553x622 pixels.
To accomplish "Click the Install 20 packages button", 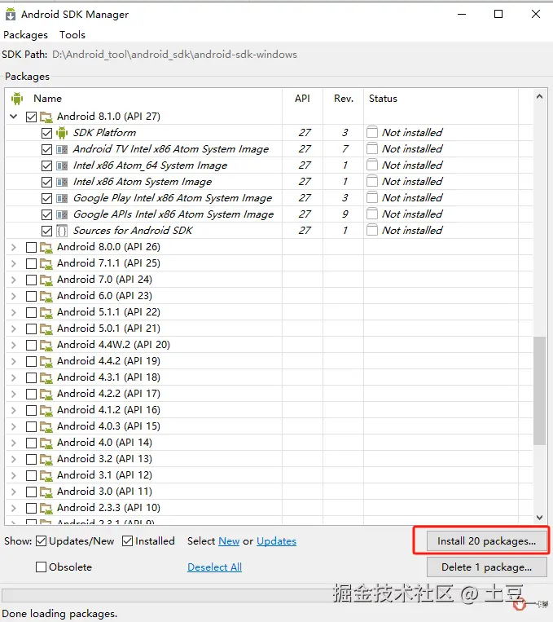I will [x=486, y=541].
